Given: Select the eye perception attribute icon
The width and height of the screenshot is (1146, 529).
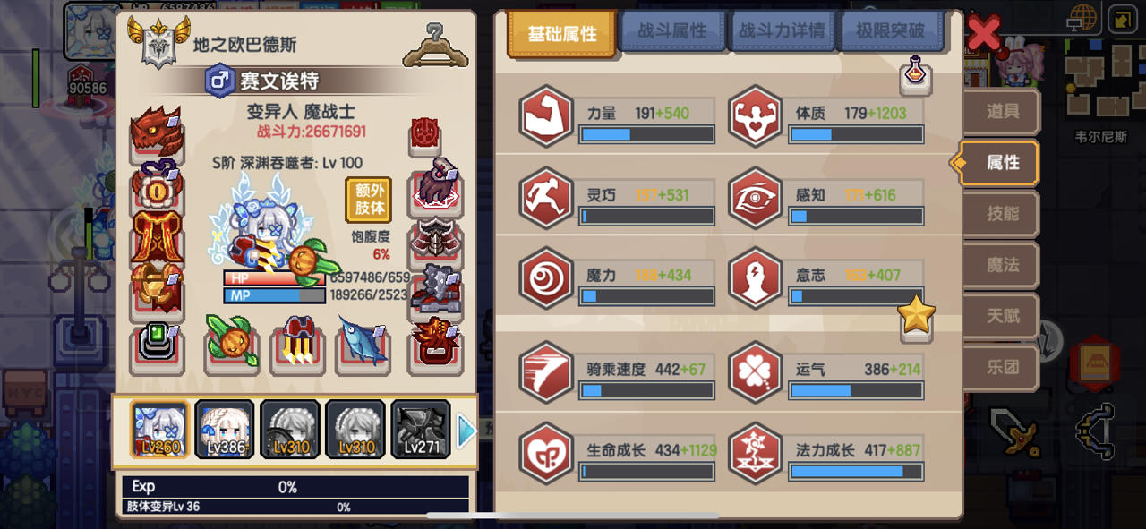Looking at the screenshot, I should [756, 197].
